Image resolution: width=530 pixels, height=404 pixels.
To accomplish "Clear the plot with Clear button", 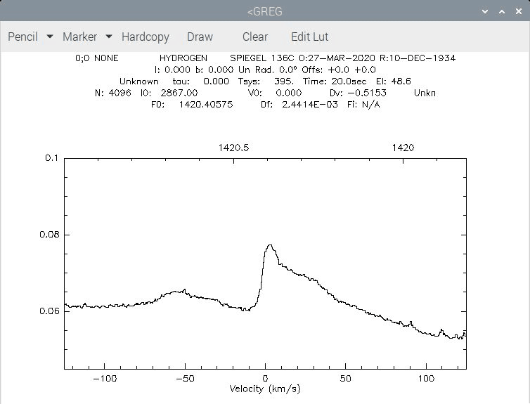I will pos(255,37).
